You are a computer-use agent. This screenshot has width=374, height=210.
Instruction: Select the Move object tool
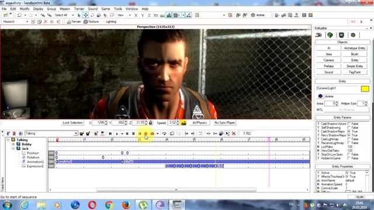click(x=85, y=15)
